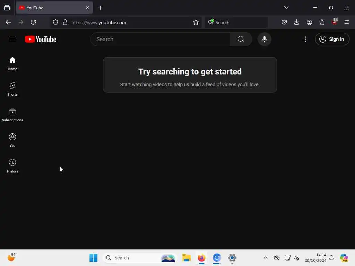The height and width of the screenshot is (266, 355).
Task: Click YouTube search magnifier button
Action: tap(241, 39)
